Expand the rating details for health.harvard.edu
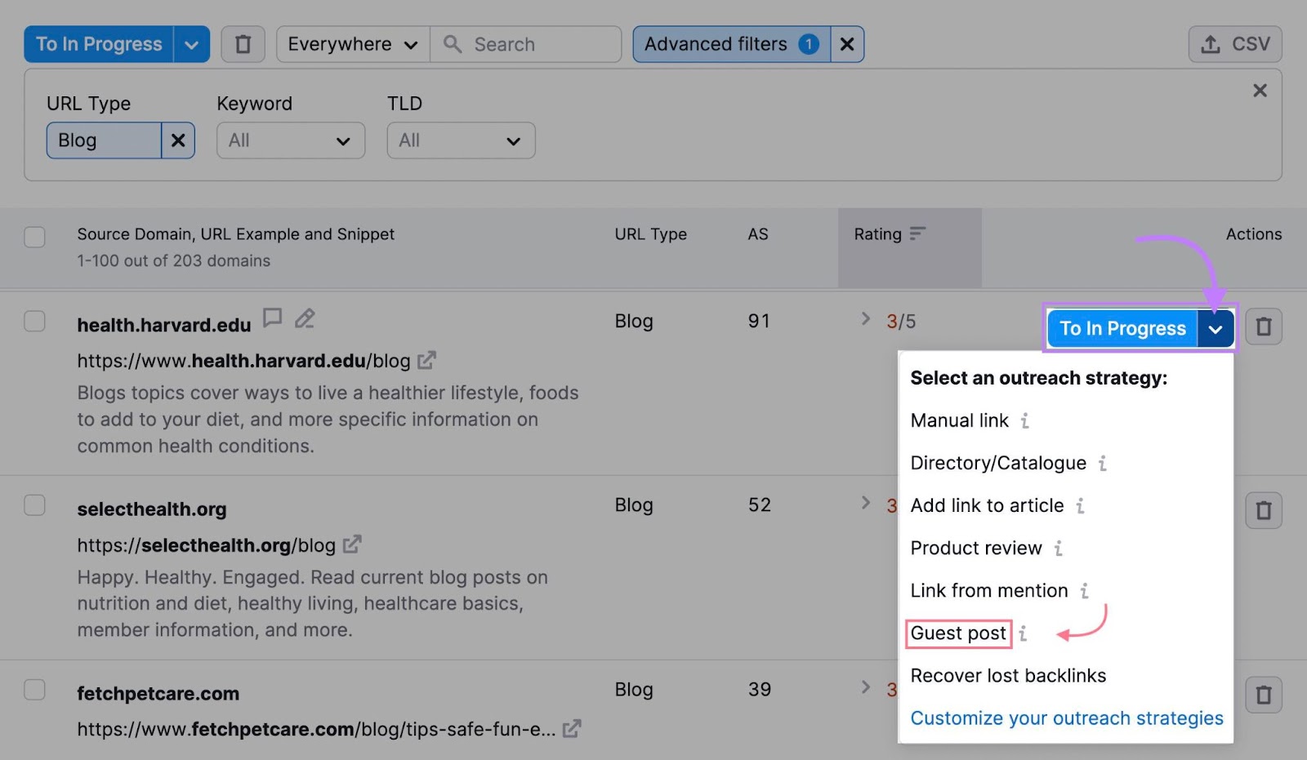This screenshot has height=760, width=1307. coord(865,320)
